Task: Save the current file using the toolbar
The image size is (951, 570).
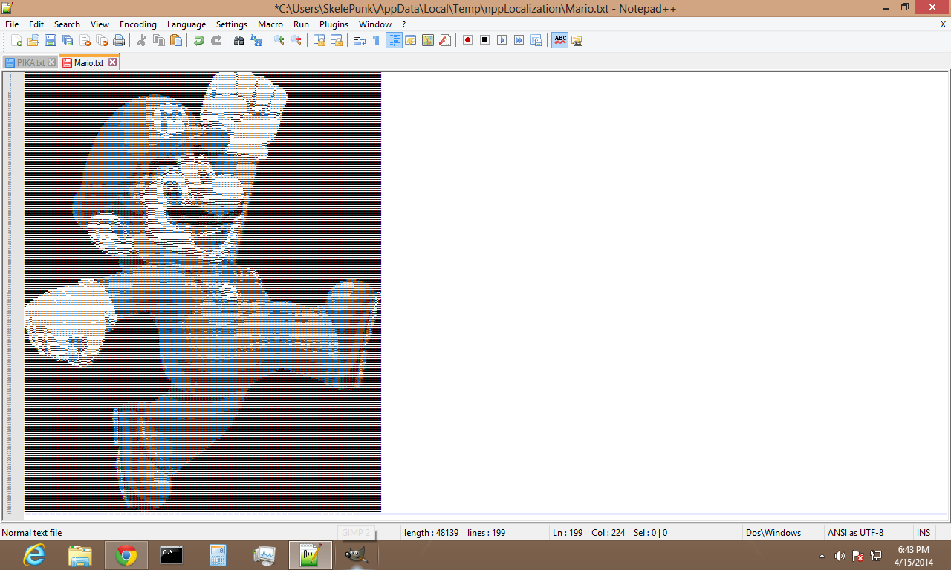Action: pyautogui.click(x=51, y=40)
